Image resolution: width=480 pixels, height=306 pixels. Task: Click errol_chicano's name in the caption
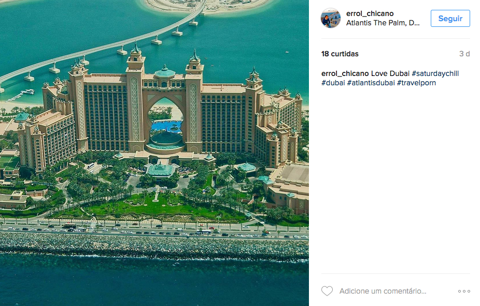point(345,73)
